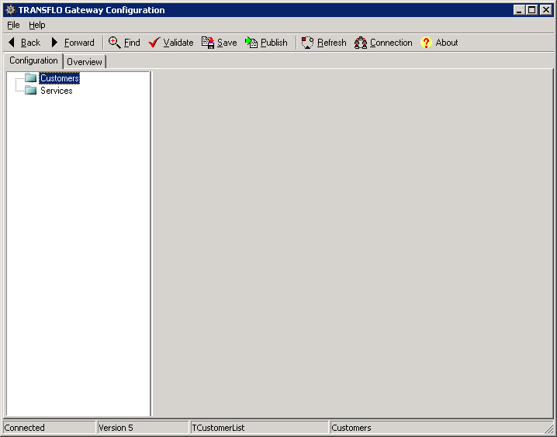Screen dimensions: 557x437
Task: Click the Customers folder icon
Action: [x=31, y=78]
